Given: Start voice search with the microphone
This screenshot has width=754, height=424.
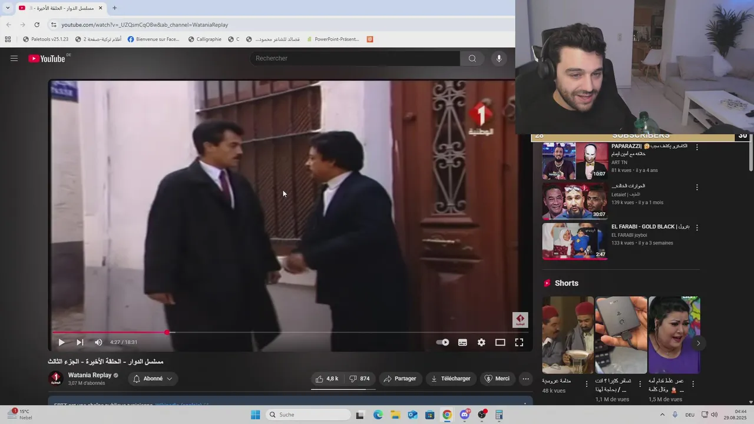Looking at the screenshot, I should point(499,58).
